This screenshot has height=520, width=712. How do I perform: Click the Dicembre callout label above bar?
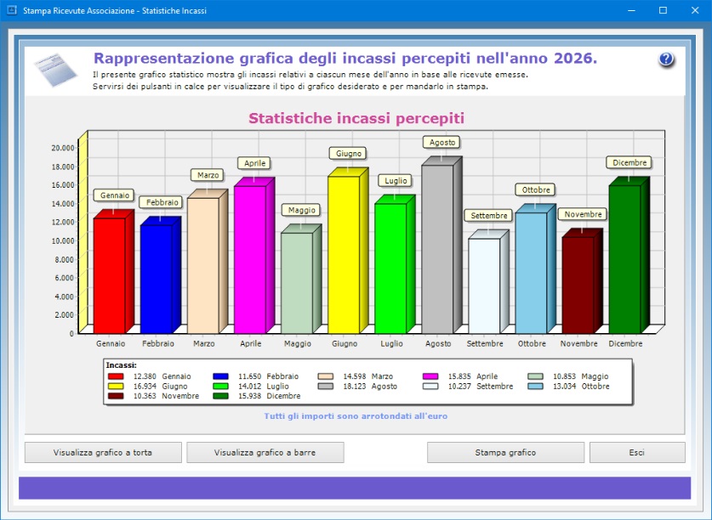629,162
